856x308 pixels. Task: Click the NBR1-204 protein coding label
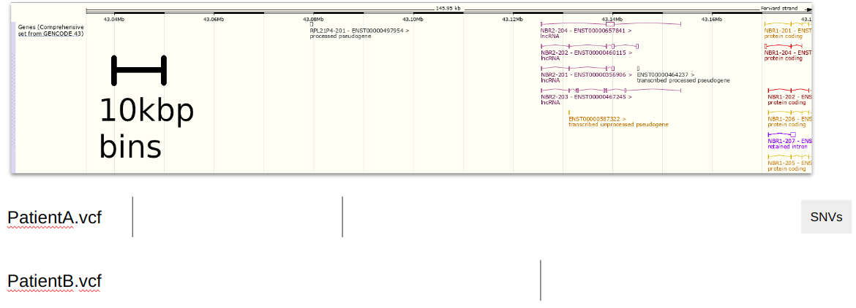tap(787, 53)
